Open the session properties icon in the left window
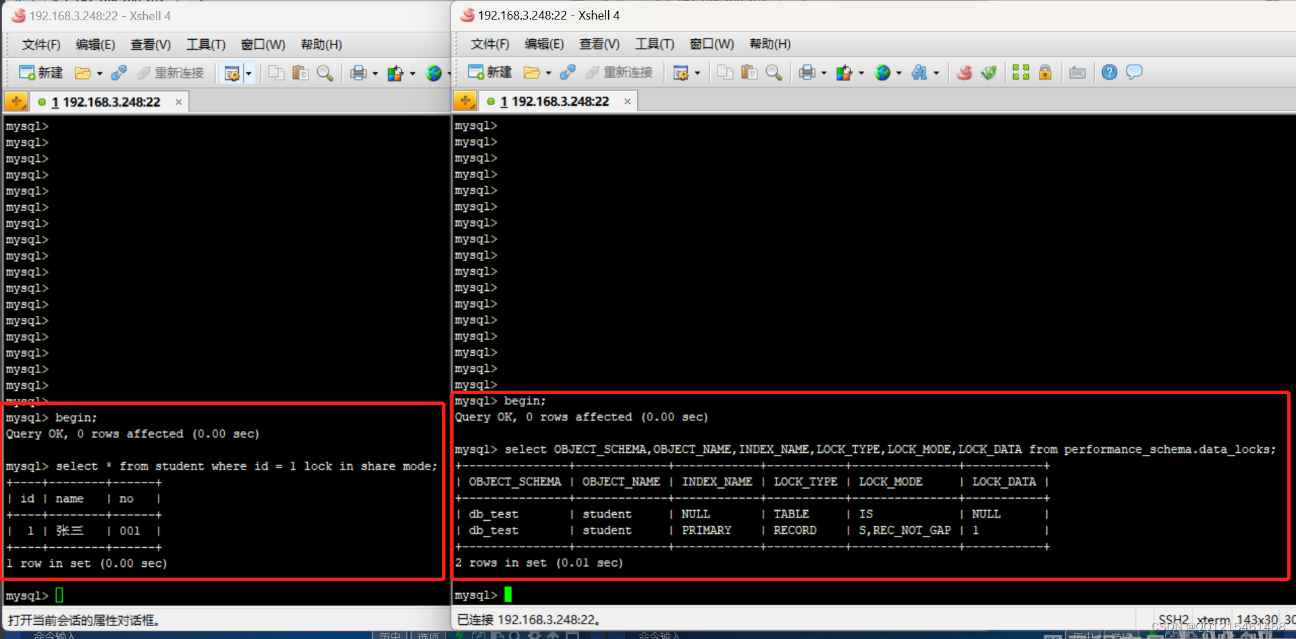 tap(232, 73)
